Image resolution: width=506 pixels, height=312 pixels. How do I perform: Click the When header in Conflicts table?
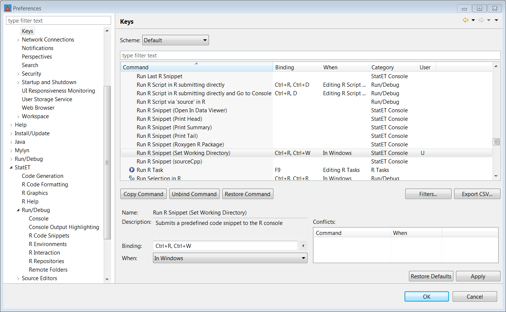(416, 233)
